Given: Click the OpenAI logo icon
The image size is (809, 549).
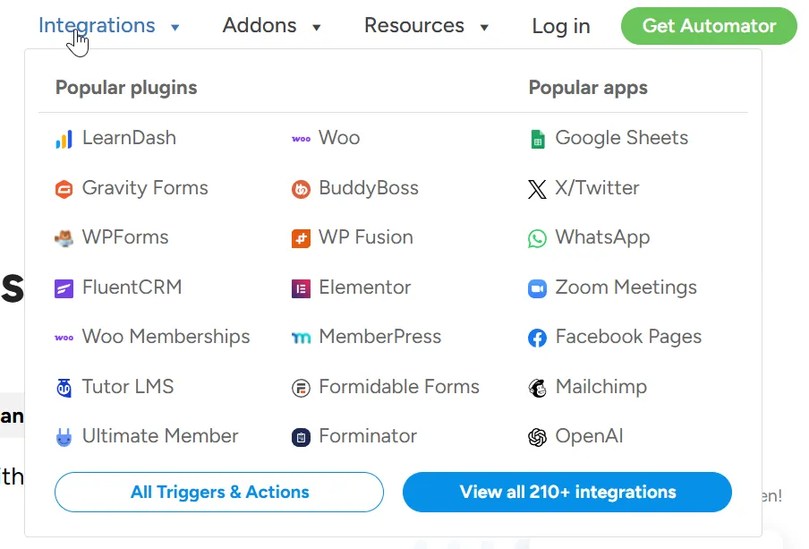Looking at the screenshot, I should (537, 437).
